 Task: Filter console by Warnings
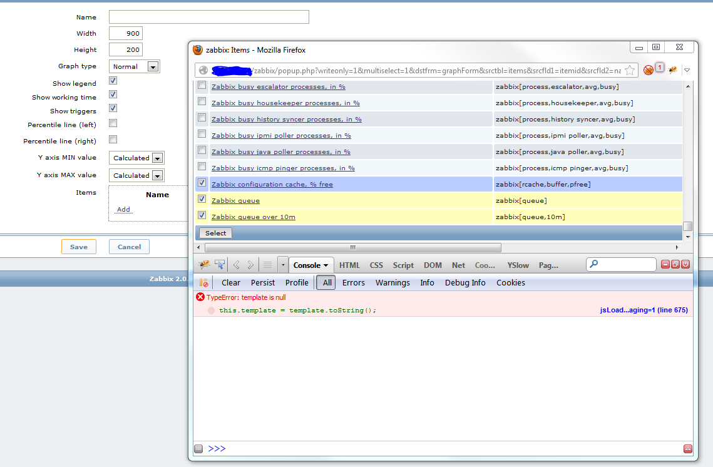(x=392, y=282)
